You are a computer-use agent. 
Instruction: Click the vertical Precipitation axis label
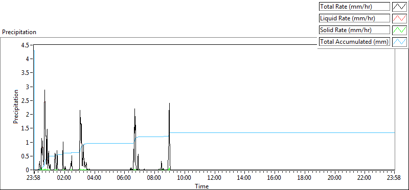coord(16,106)
